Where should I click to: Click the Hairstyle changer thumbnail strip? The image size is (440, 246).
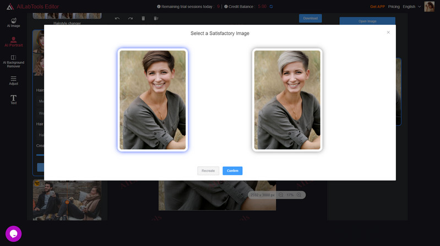(67, 16)
